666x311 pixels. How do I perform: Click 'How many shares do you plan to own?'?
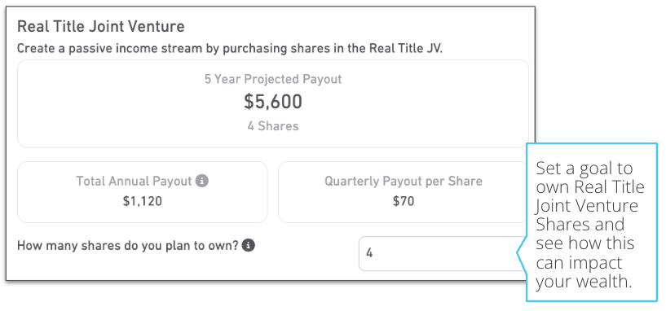coord(128,246)
